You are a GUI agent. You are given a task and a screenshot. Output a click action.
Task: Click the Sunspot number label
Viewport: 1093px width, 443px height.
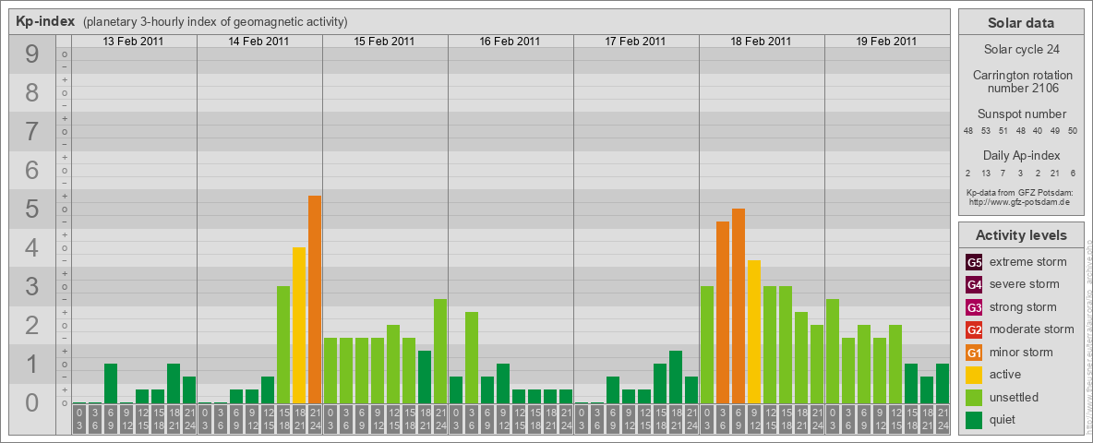[1022, 114]
